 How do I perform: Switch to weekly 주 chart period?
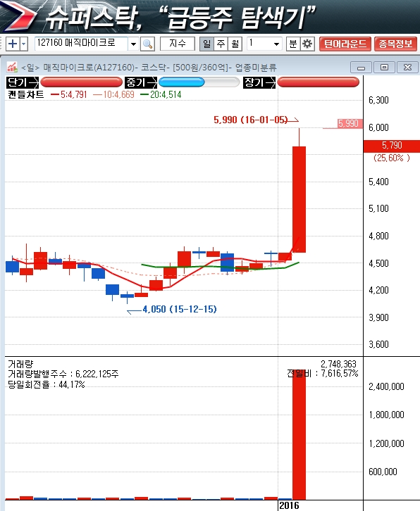[221, 44]
